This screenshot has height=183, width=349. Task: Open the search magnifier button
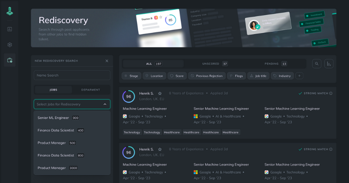(x=316, y=64)
